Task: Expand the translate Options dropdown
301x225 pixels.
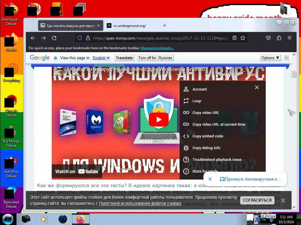Action: click(270, 58)
